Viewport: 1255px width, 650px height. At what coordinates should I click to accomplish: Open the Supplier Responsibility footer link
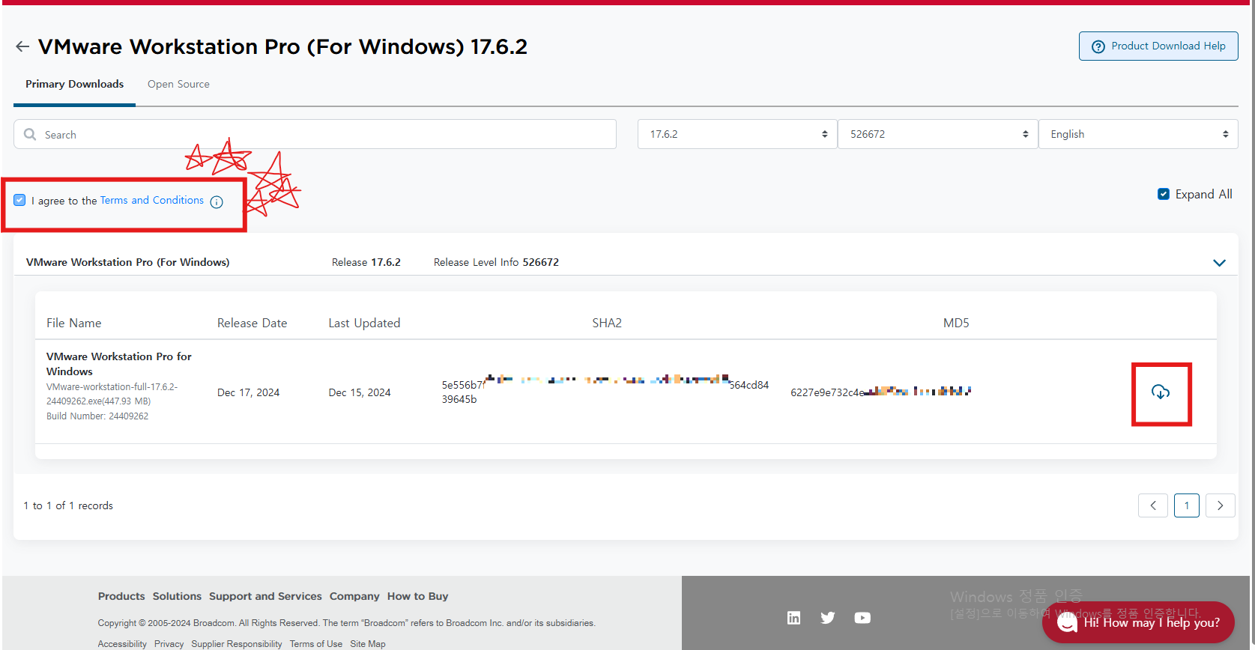(237, 644)
